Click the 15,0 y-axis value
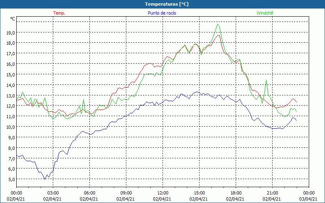The height and width of the screenshot is (203, 325). point(11,75)
